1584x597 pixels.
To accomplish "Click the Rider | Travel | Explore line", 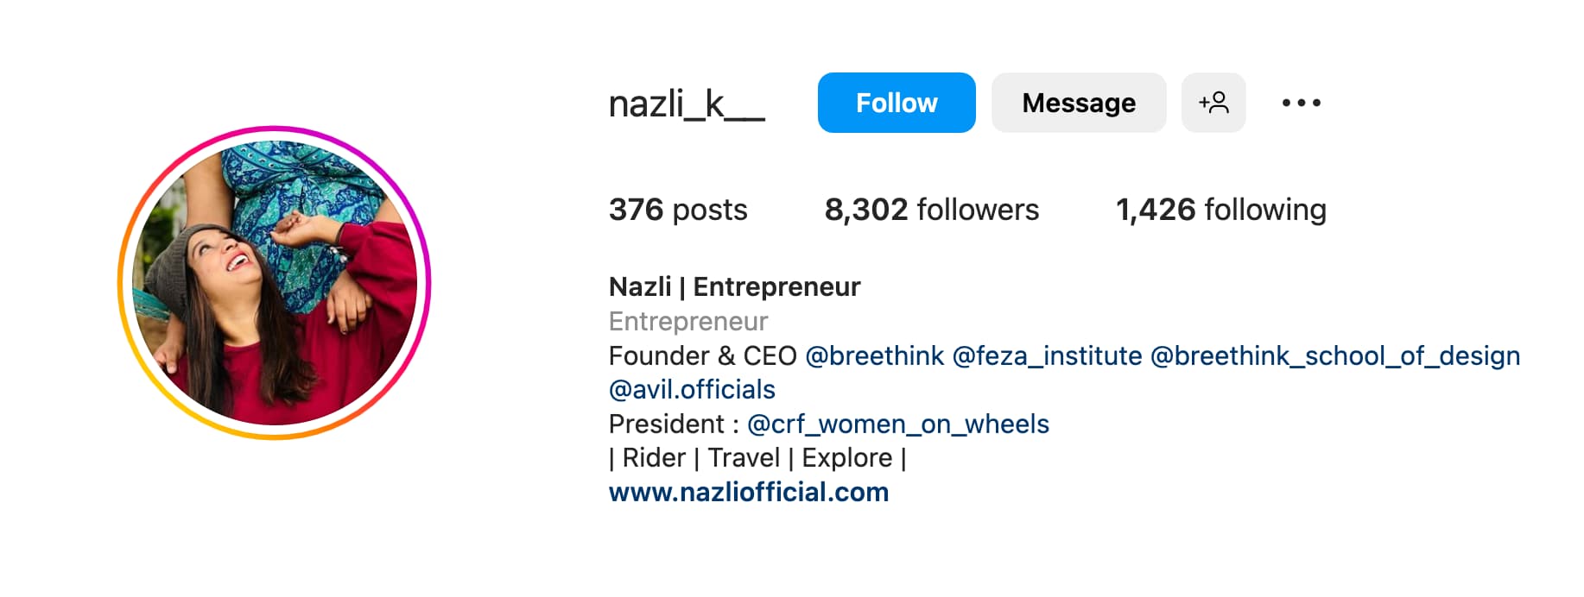I will point(757,458).
